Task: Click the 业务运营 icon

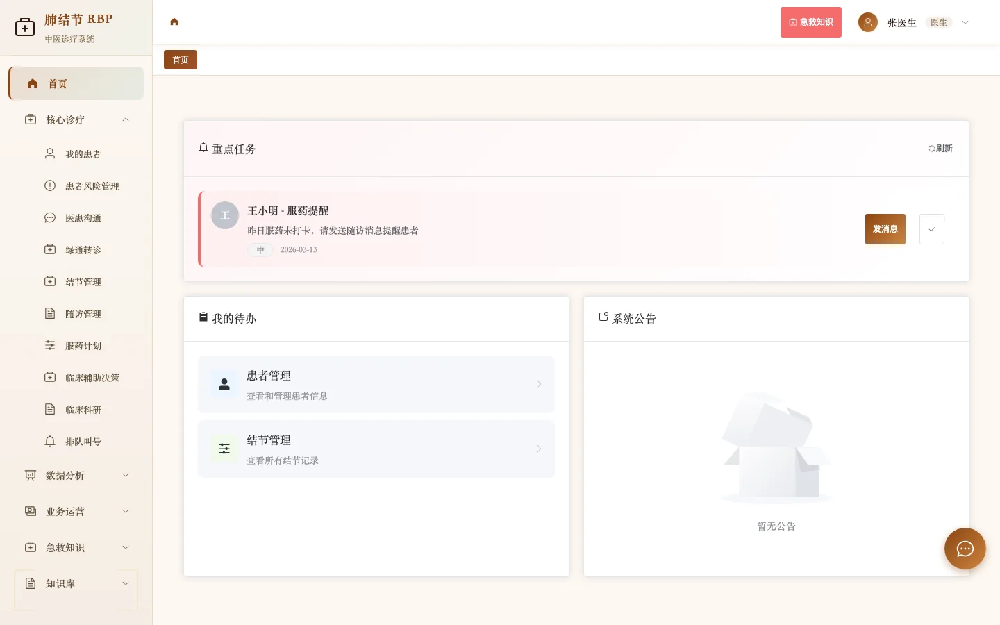Action: point(31,511)
